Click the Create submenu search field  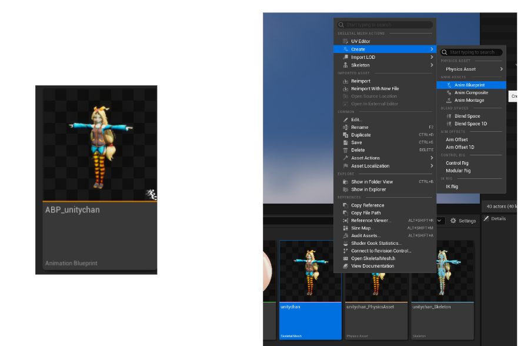click(471, 52)
